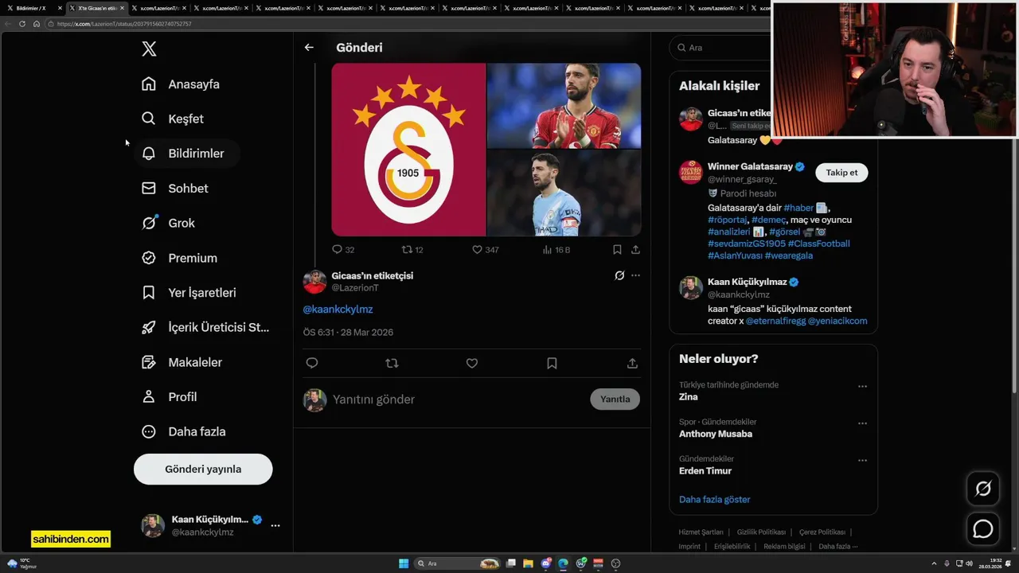Image resolution: width=1019 pixels, height=573 pixels.
Task: Open the light-blue jersey player photo
Action: coord(564,193)
